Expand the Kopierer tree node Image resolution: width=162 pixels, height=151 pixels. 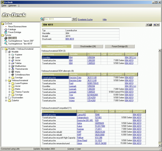9,55
